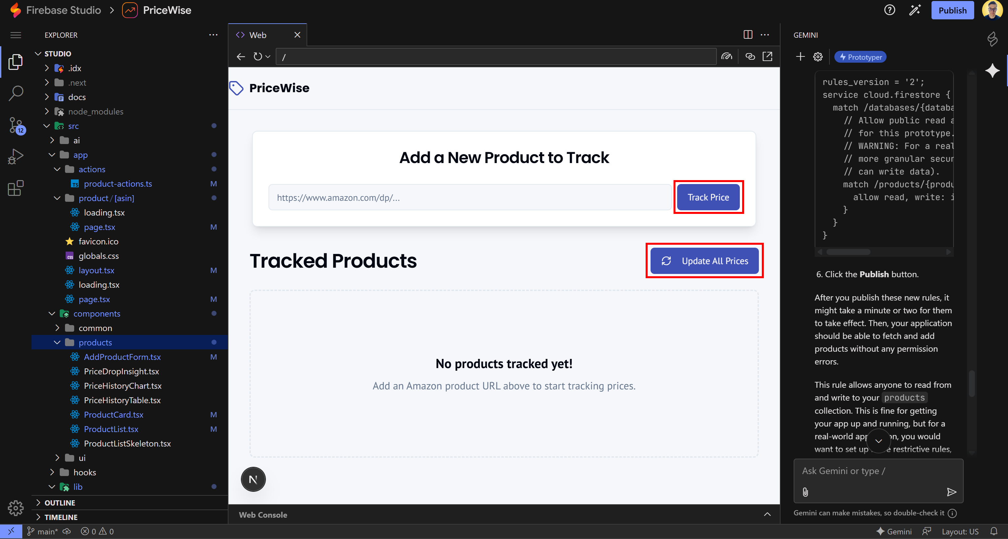Click the Publish button
Screen dimensions: 1008x539
tap(953, 10)
